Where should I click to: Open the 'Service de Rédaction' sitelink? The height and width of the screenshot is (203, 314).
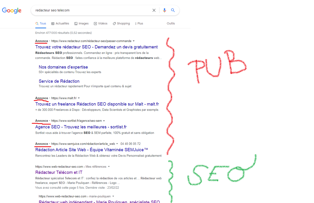click(59, 81)
